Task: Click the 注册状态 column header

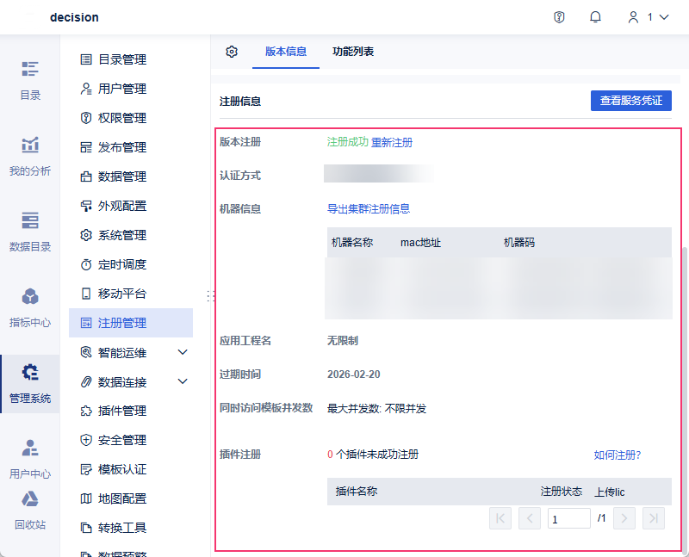Action: pos(562,492)
